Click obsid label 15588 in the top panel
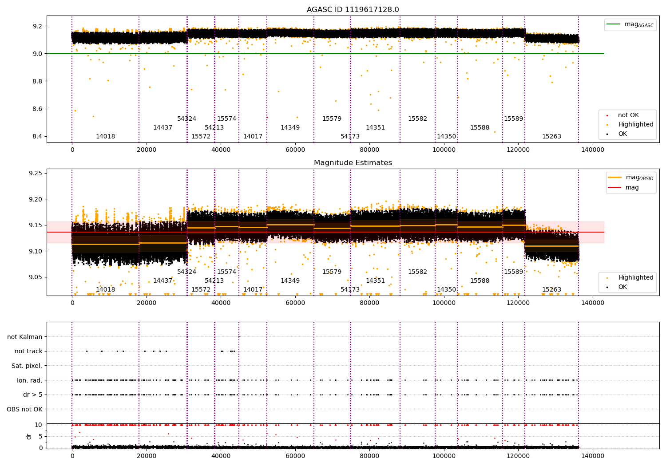 (480, 128)
